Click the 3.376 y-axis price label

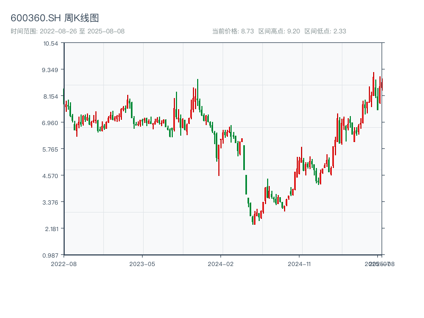tap(51, 202)
